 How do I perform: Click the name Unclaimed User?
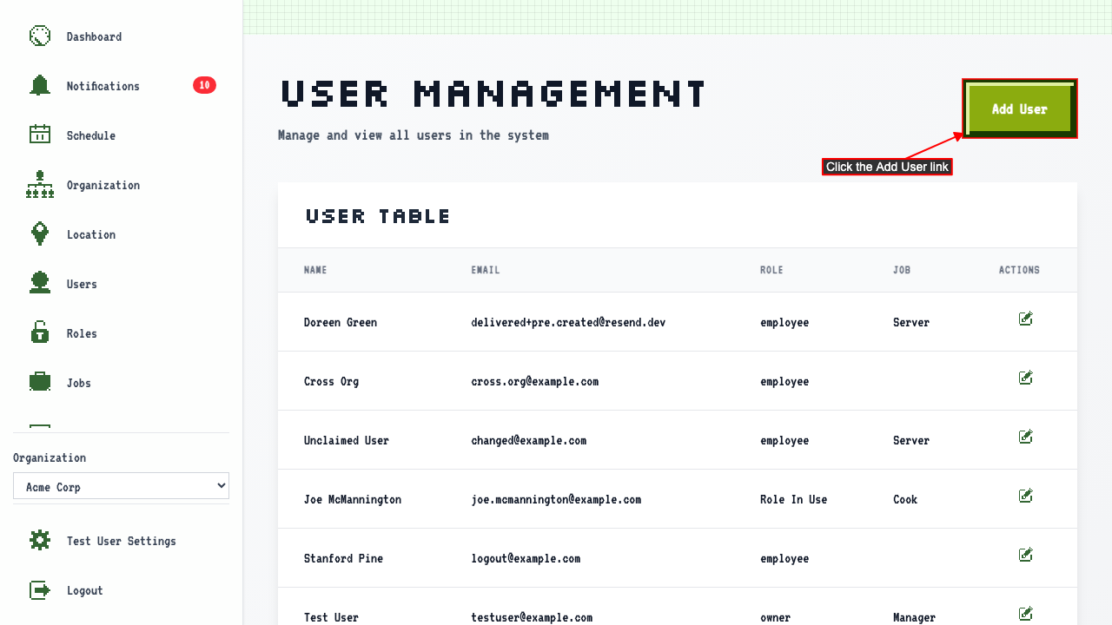tap(347, 440)
